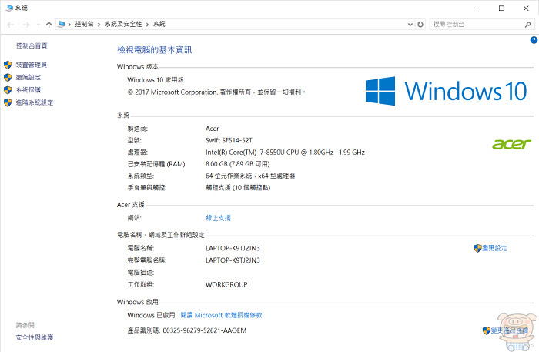Refresh the page with the refresh button
The image size is (539, 352).
click(420, 25)
